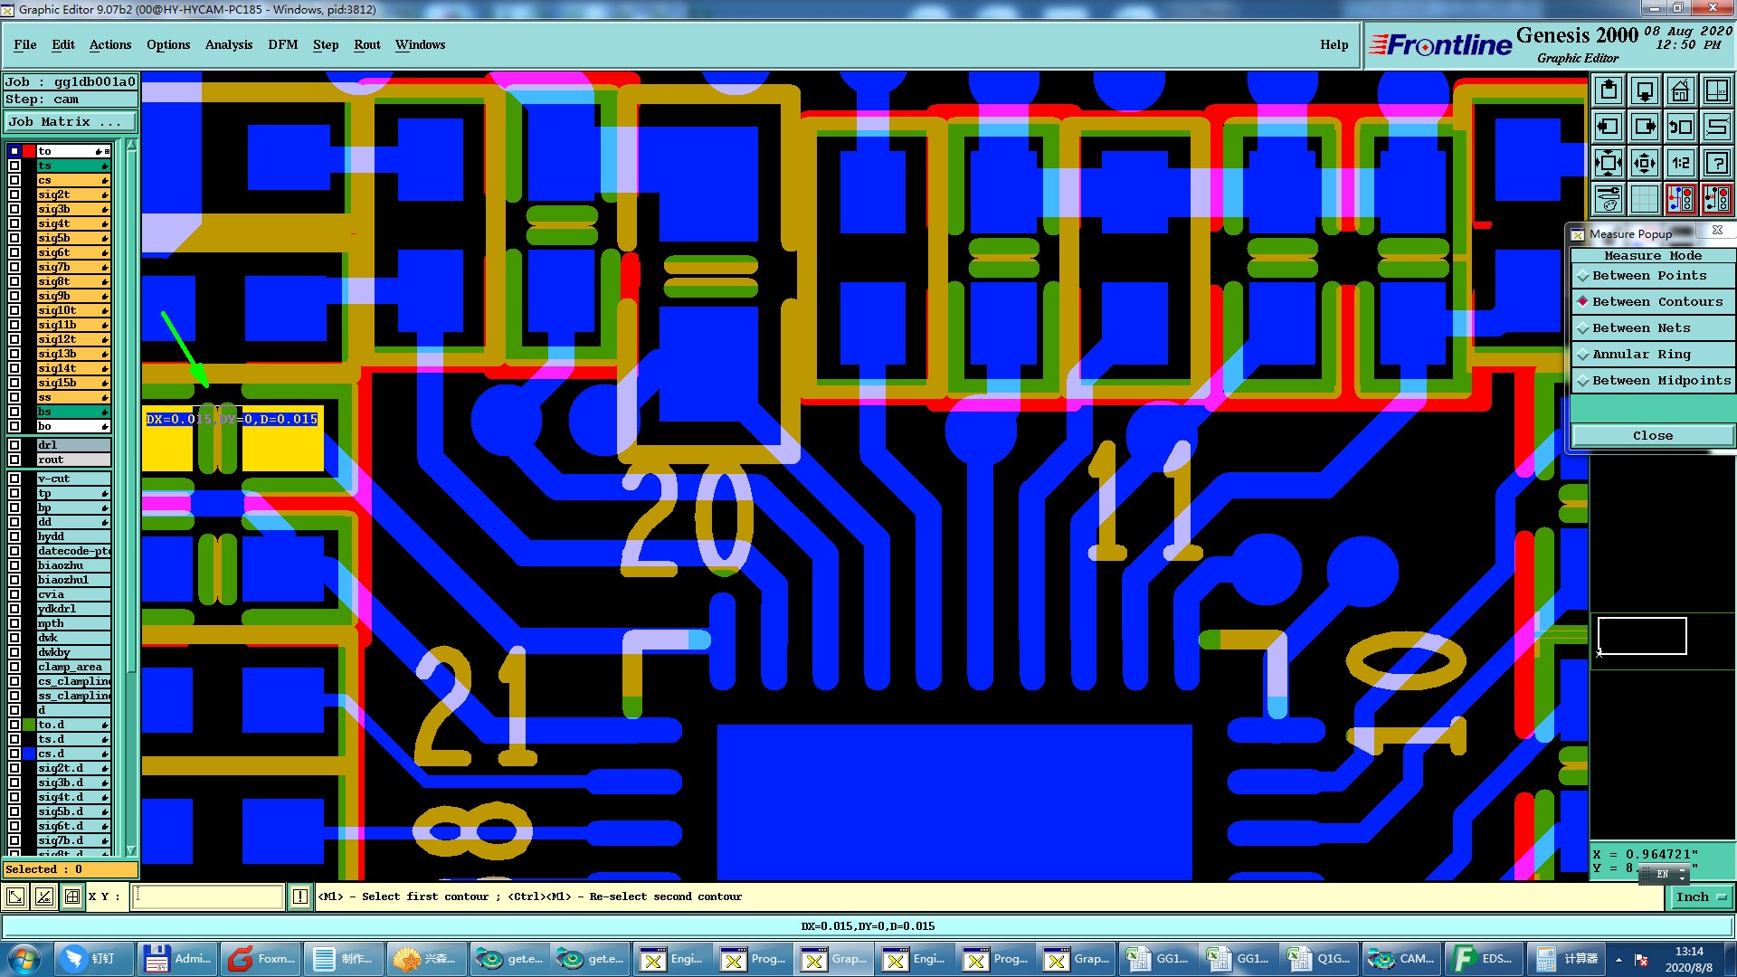This screenshot has height=977, width=1737.
Task: Click the pan left icon
Action: click(x=1608, y=127)
